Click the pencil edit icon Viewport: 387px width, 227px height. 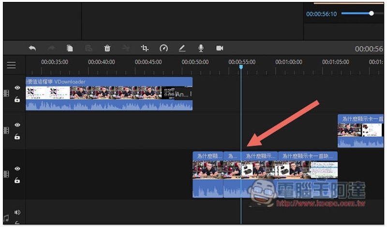point(182,48)
